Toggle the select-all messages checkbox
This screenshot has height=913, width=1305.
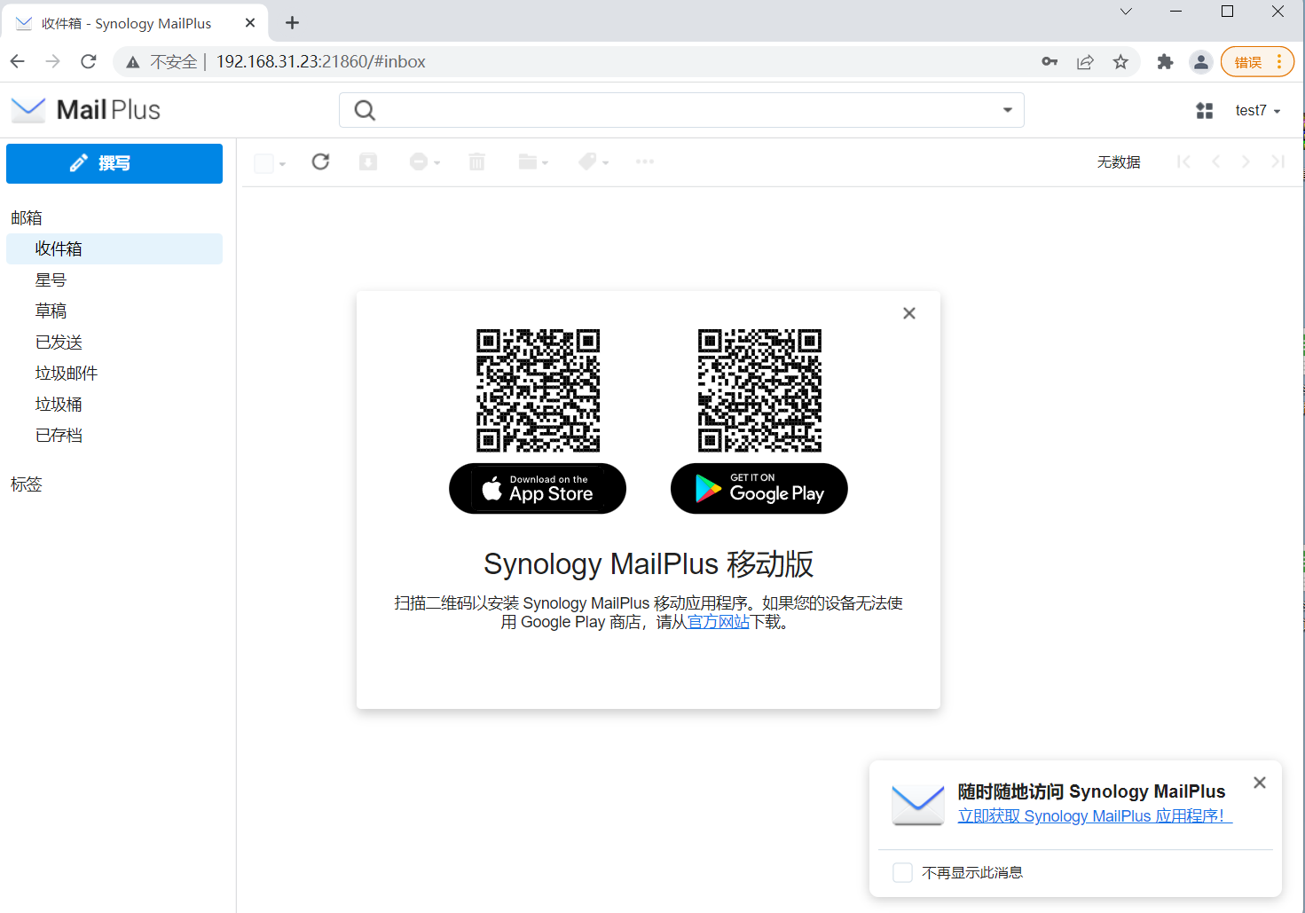click(x=263, y=163)
